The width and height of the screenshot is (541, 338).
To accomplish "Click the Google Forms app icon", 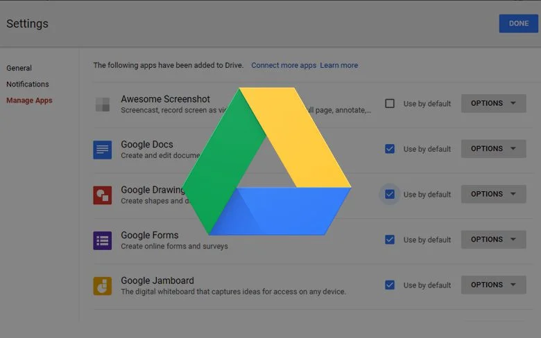I will 103,240.
